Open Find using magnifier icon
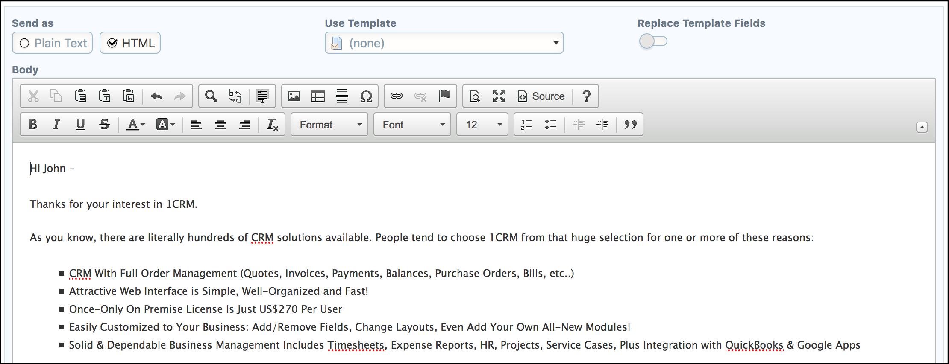Screen dimensions: 949x364 211,96
